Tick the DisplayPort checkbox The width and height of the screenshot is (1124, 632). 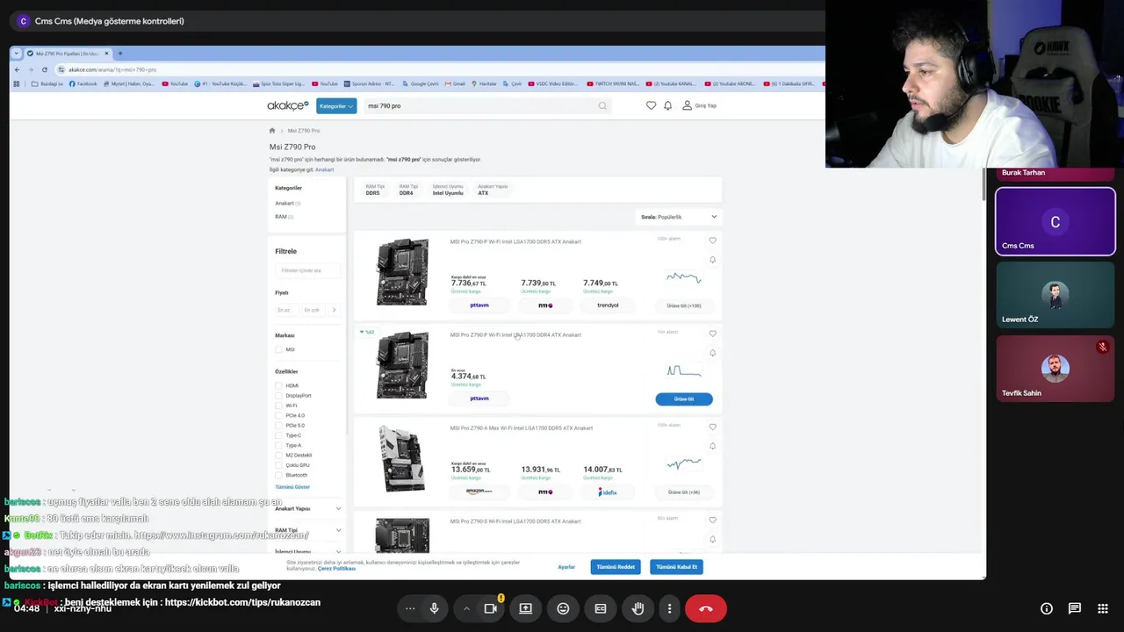click(279, 396)
